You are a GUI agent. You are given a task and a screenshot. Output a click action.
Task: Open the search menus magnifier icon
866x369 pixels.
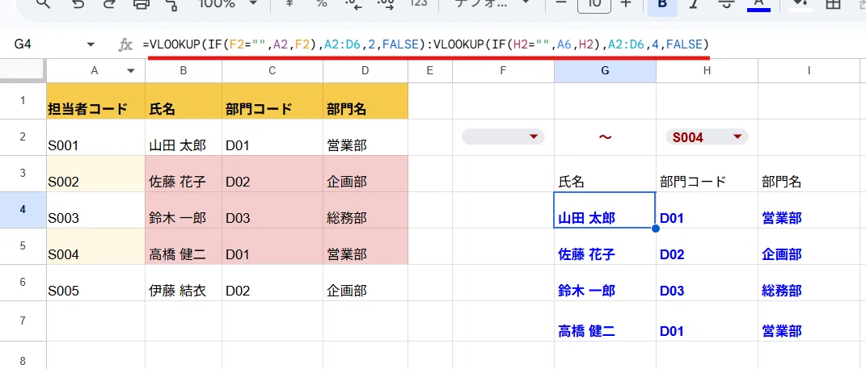(x=43, y=4)
